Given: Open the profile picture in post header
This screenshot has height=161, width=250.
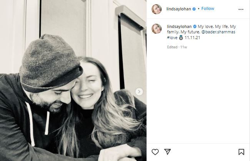Looking at the screenshot, I should pos(156,9).
